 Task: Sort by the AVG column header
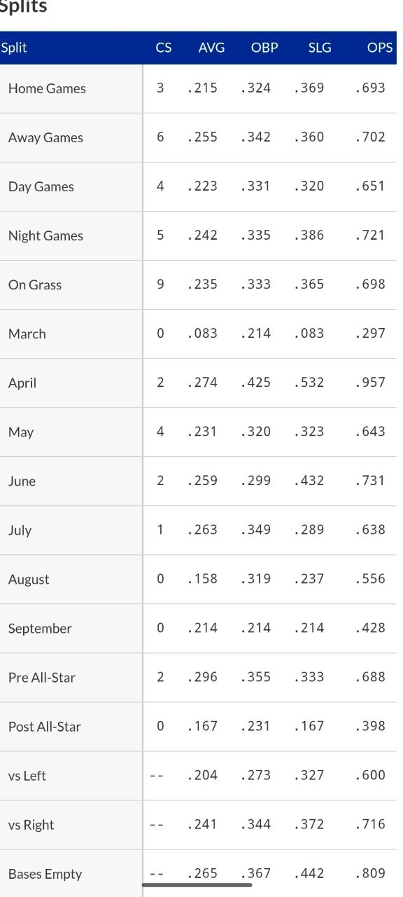pos(212,48)
